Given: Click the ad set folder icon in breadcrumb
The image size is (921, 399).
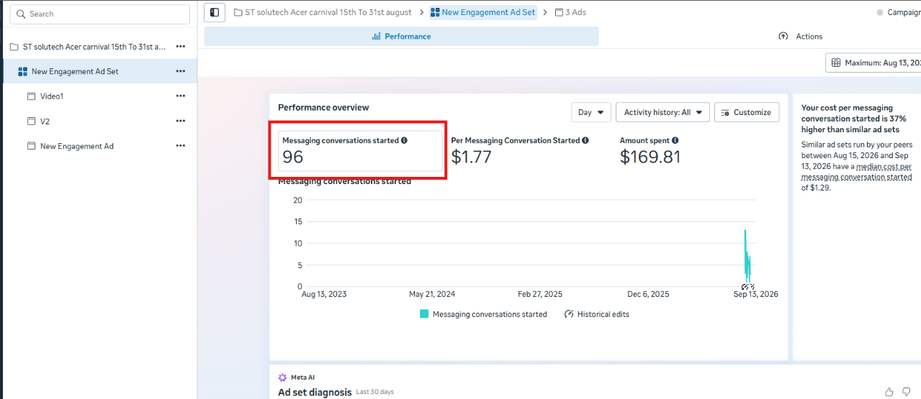Looking at the screenshot, I should click(435, 12).
